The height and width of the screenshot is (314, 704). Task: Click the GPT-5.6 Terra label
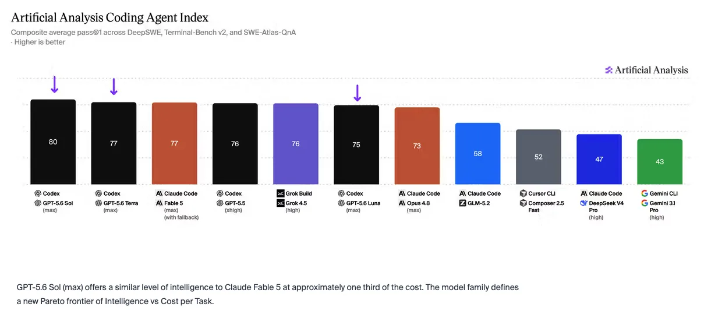(121, 203)
